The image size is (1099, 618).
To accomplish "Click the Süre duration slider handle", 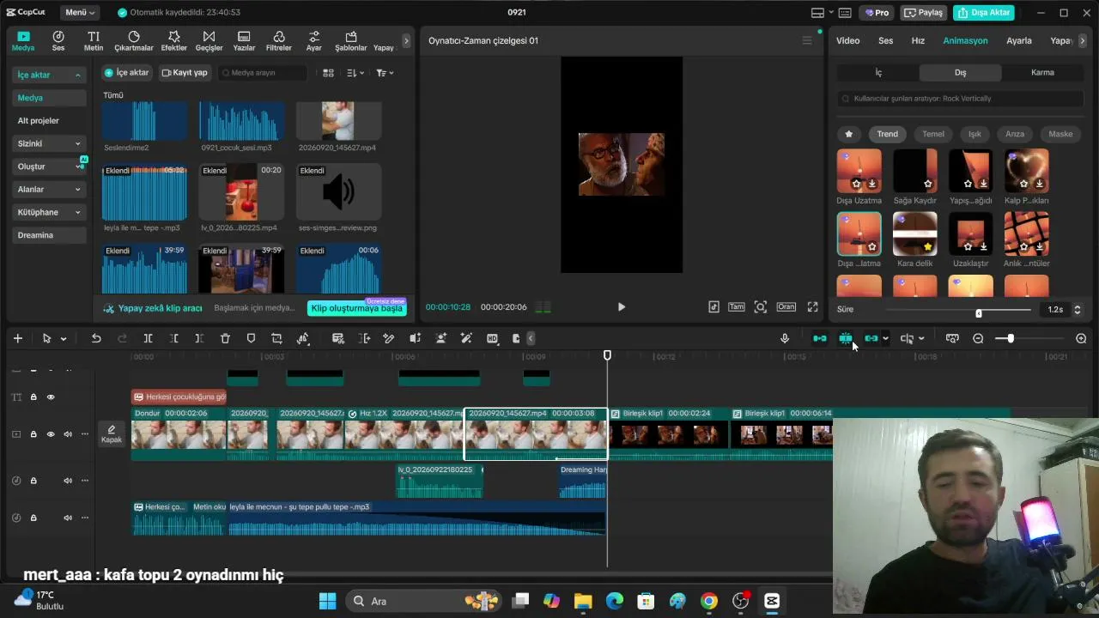I will pyautogui.click(x=979, y=312).
